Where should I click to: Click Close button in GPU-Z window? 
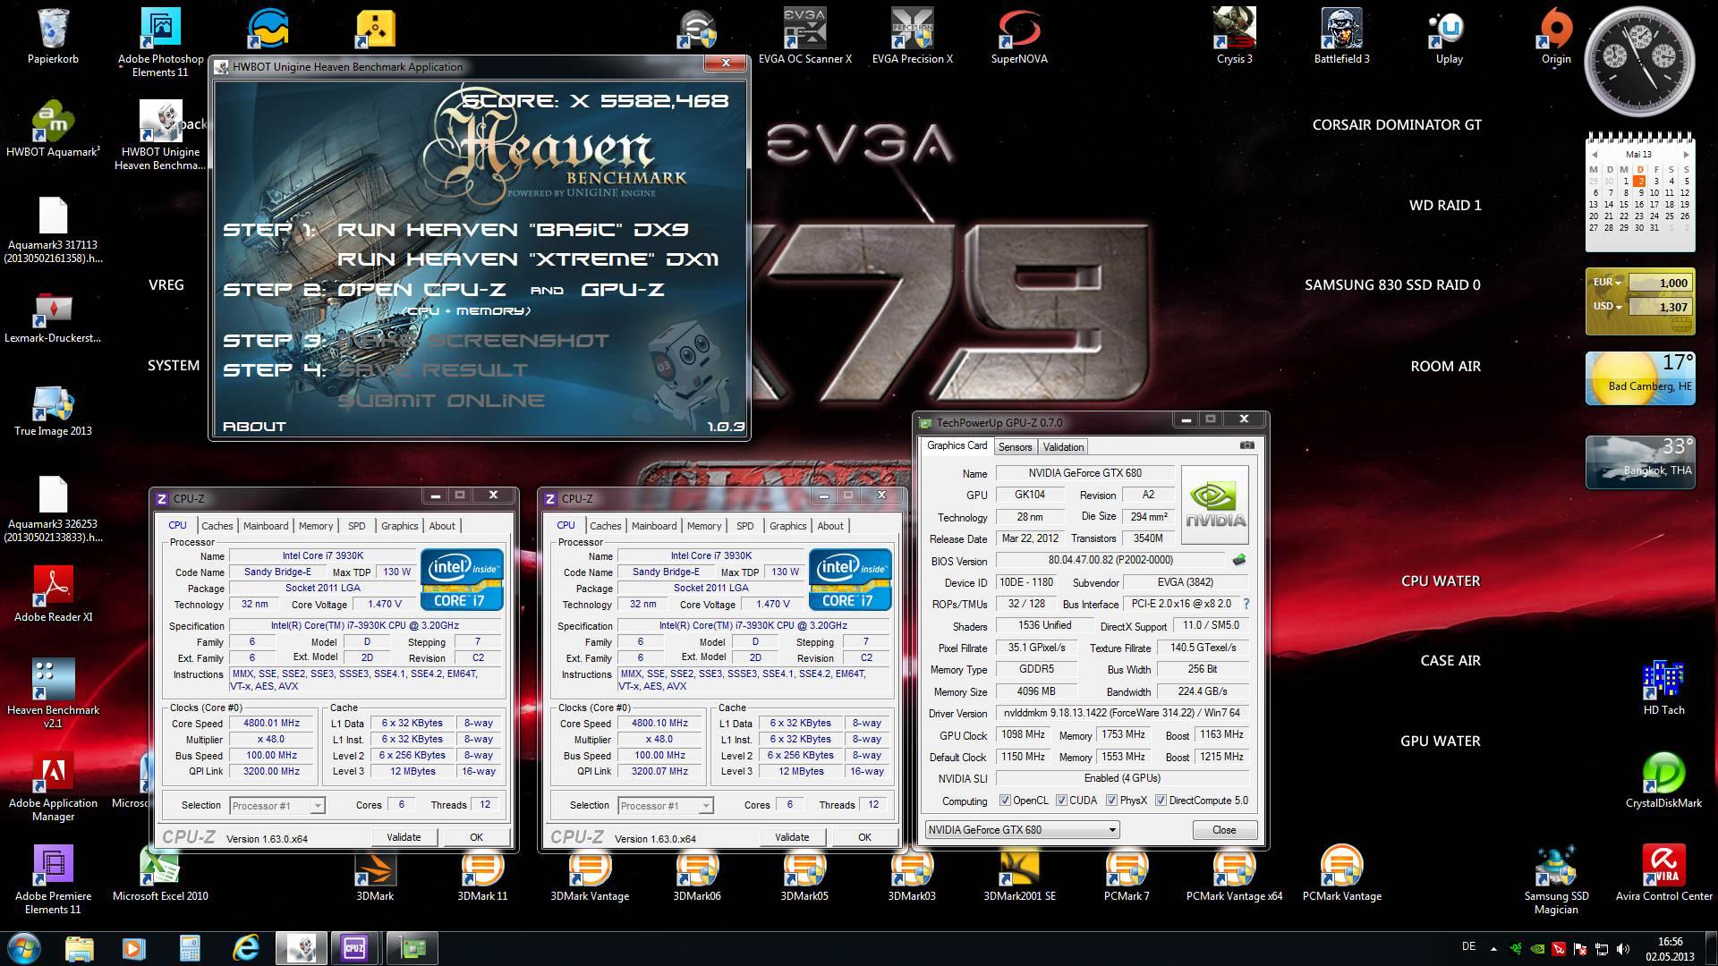click(1224, 829)
